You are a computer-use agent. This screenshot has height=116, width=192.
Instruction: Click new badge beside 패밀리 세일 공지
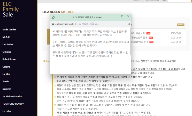[148, 33]
